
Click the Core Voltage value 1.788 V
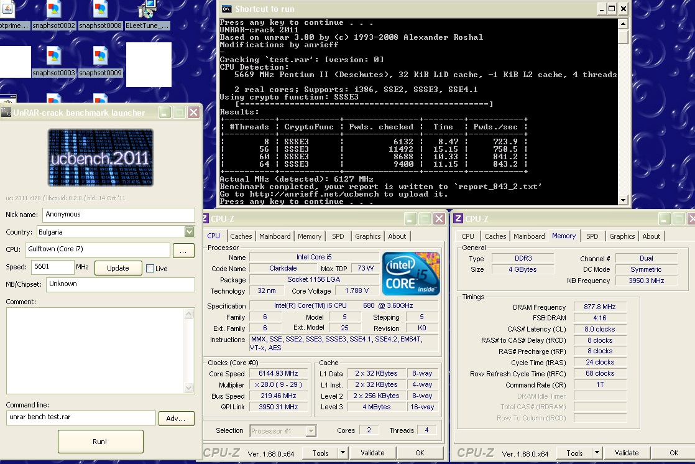(357, 290)
